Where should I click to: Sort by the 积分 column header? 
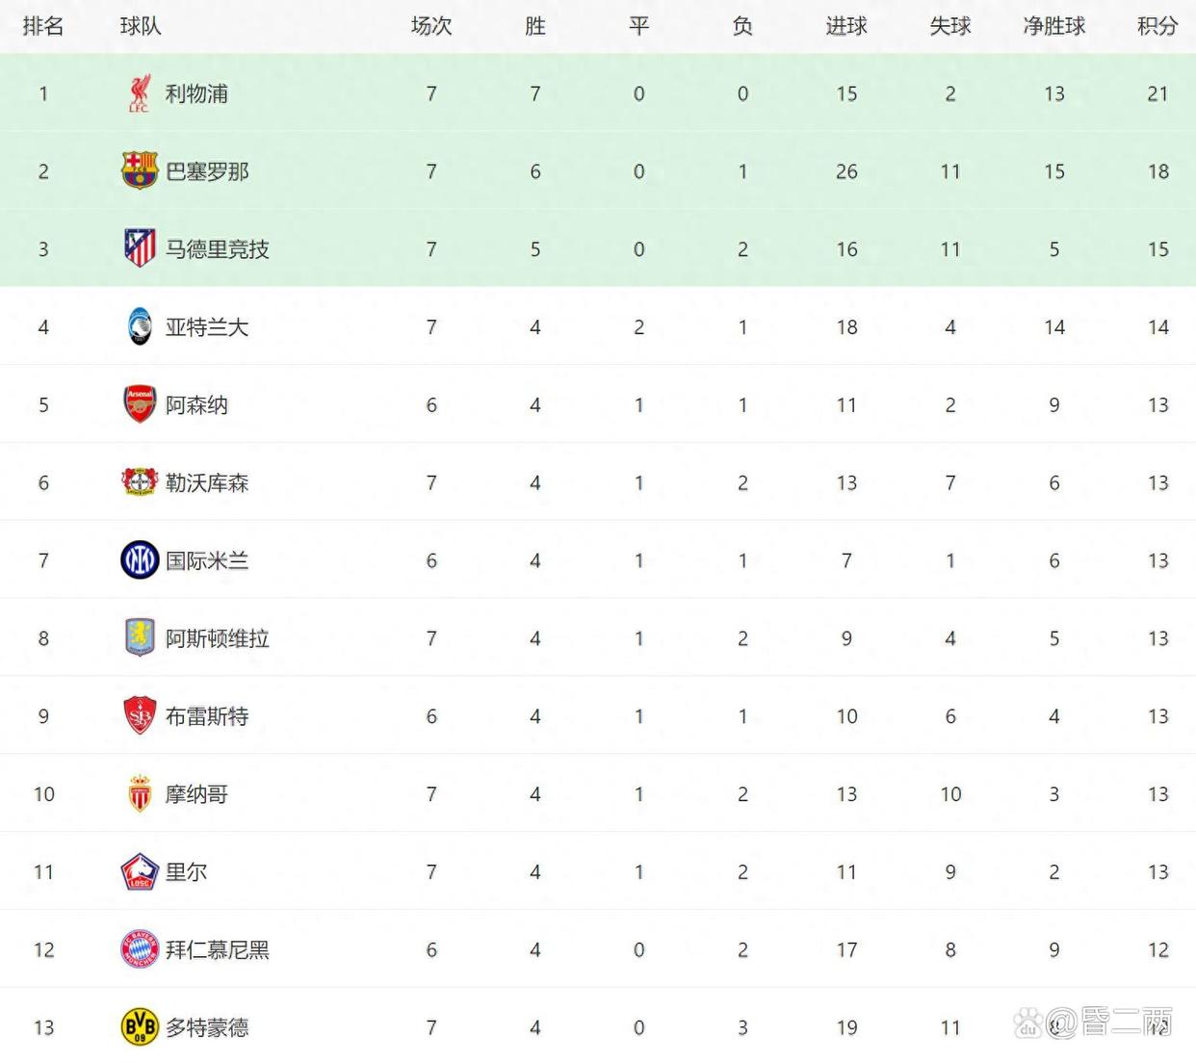pos(1157,26)
